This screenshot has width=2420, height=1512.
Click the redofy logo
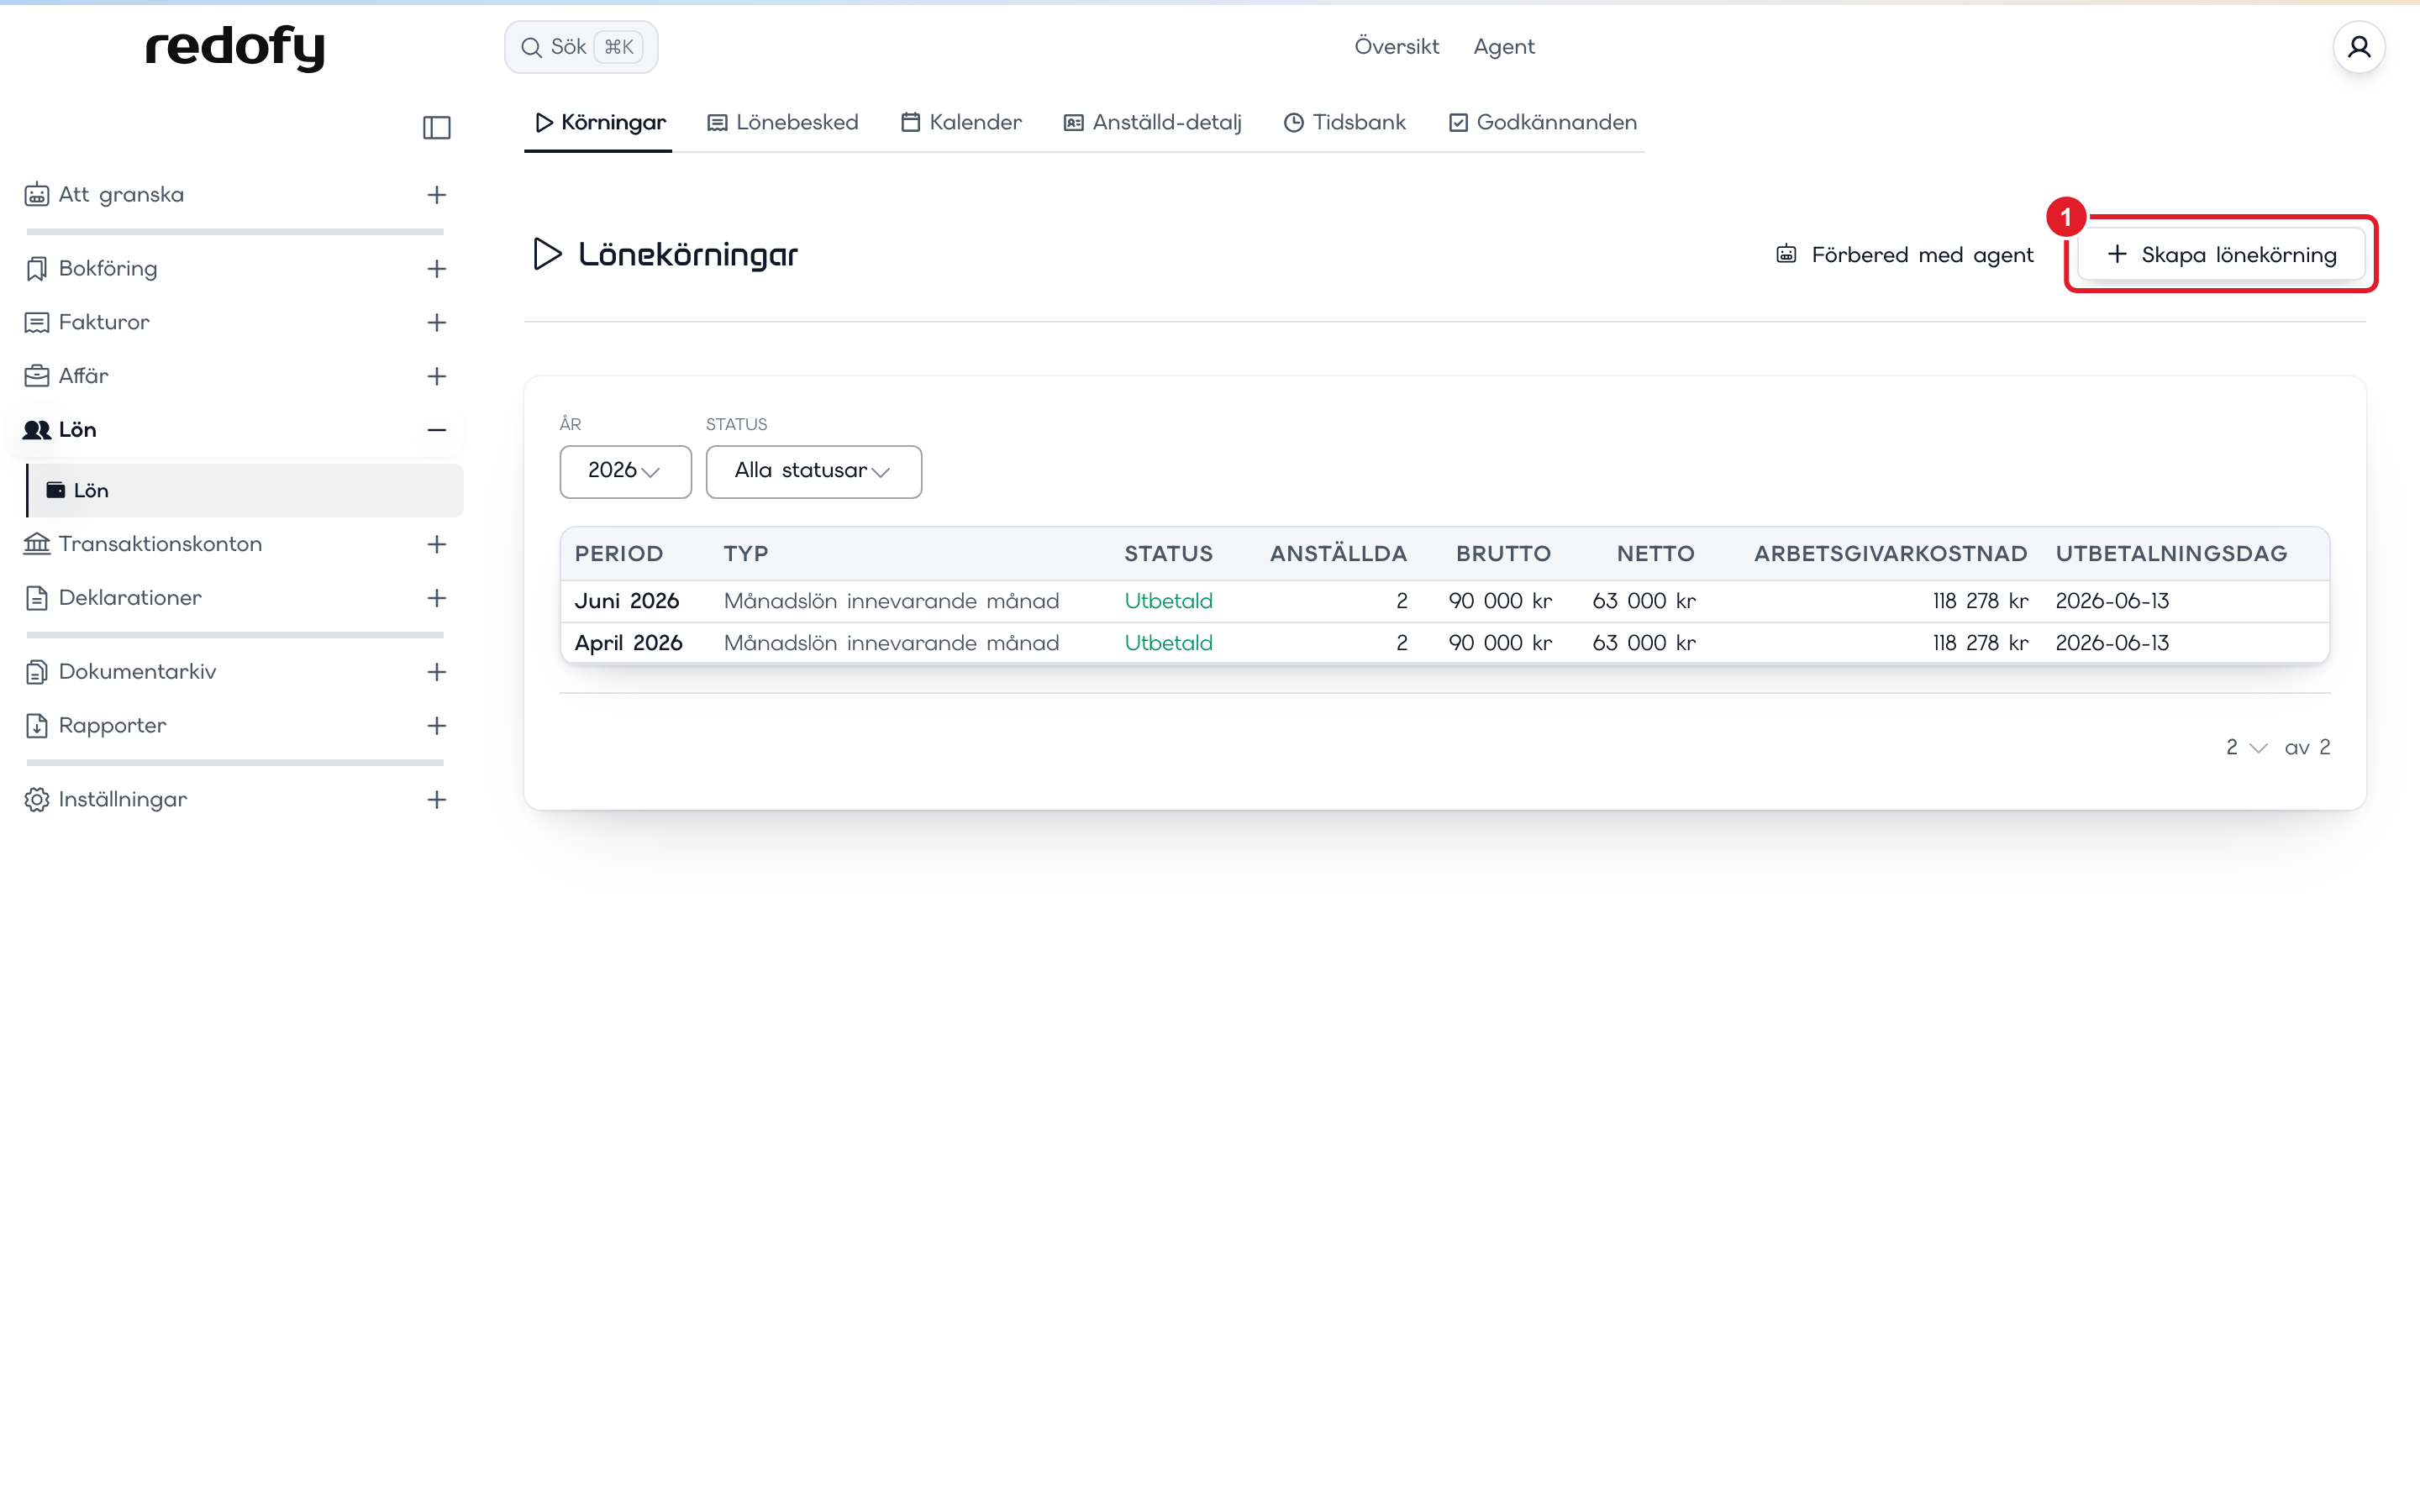pyautogui.click(x=235, y=48)
